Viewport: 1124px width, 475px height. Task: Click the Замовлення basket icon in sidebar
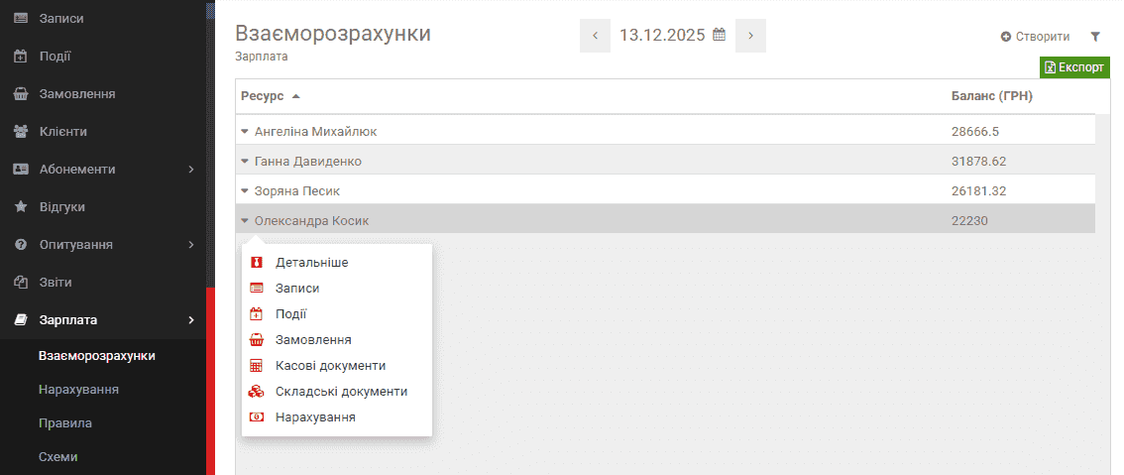(x=20, y=94)
